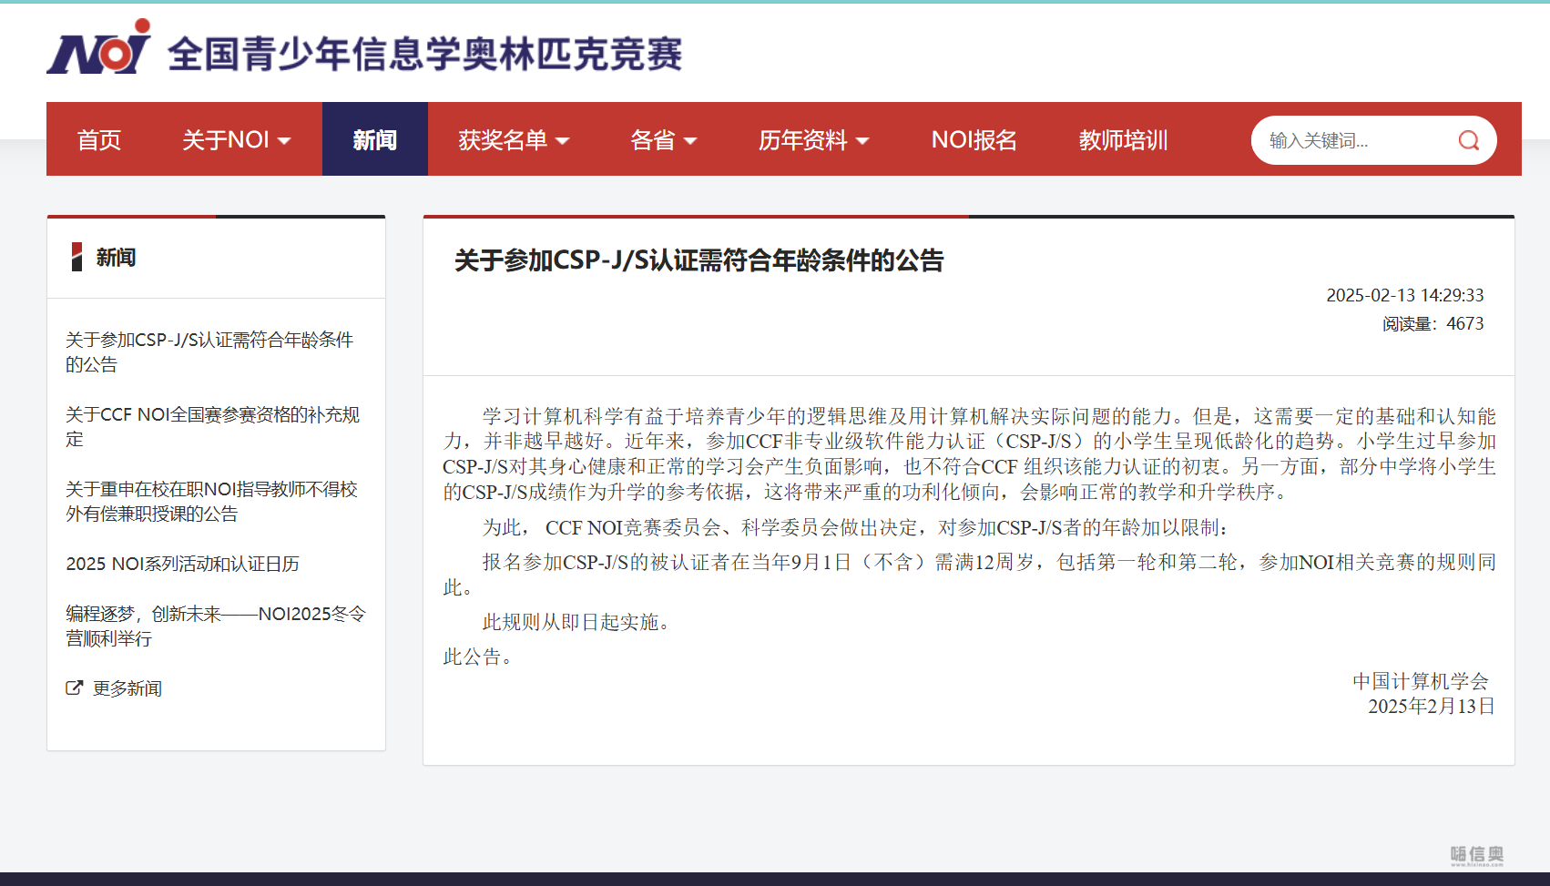Click the 阅读量: 4673 view count
This screenshot has width=1550, height=886.
1433,323
